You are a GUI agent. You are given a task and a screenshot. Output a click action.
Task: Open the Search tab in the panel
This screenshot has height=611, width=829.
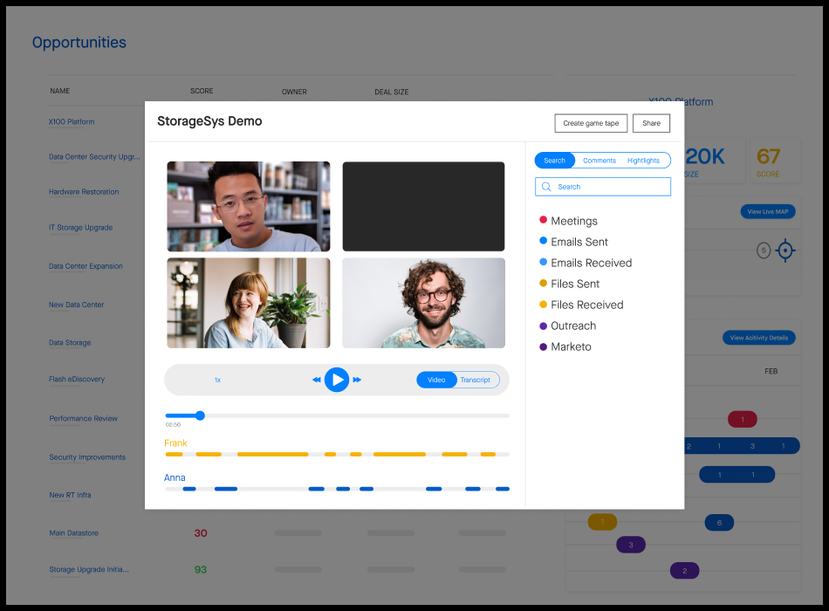pyautogui.click(x=555, y=160)
